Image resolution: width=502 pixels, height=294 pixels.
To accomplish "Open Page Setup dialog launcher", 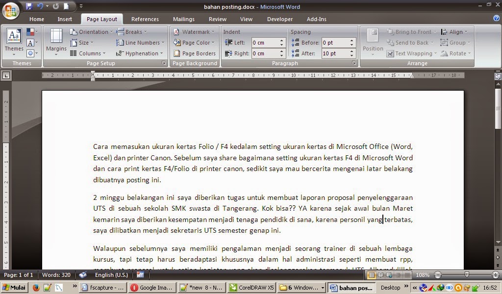I will [164, 63].
